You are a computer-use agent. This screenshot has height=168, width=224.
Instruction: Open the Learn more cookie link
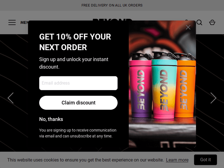tap(177, 160)
